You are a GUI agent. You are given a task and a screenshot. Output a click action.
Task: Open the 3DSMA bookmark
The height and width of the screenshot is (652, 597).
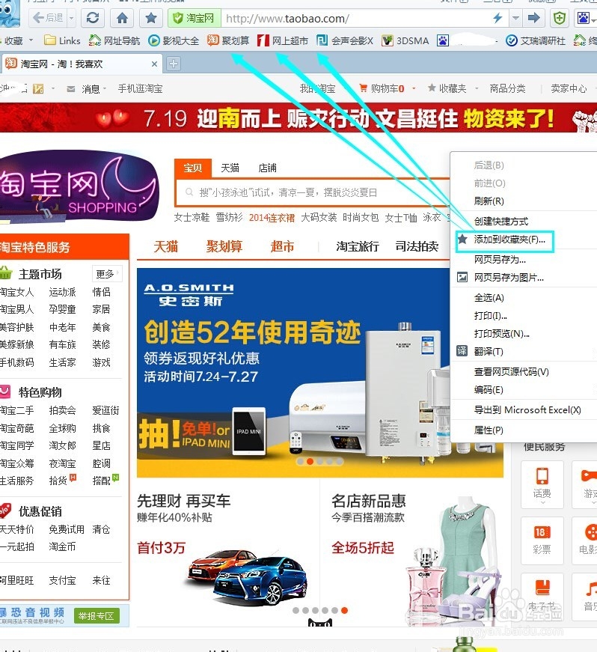click(405, 40)
